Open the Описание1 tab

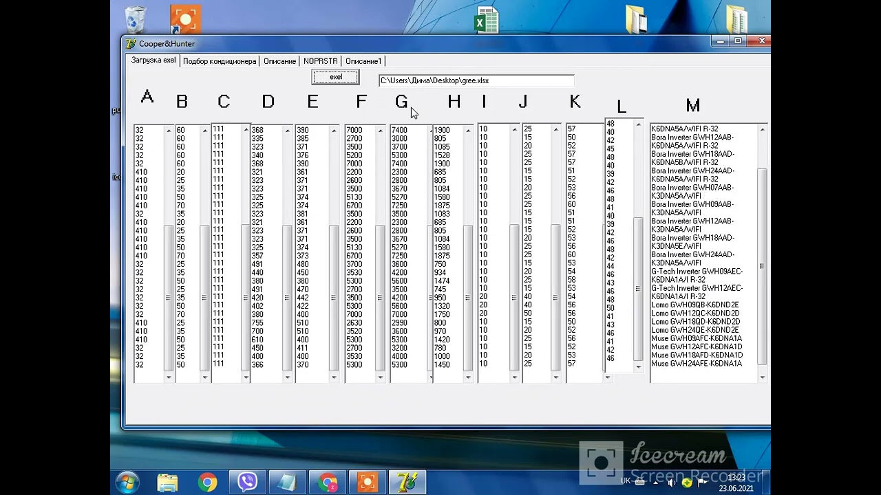coord(363,61)
